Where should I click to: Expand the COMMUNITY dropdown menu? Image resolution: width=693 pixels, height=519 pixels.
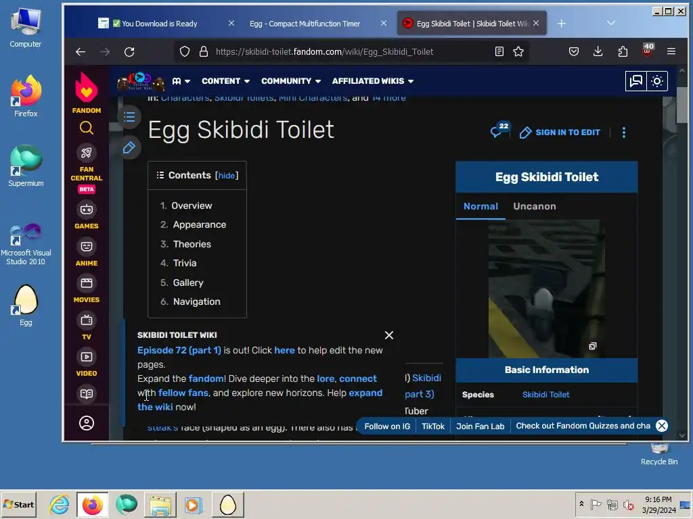pyautogui.click(x=291, y=81)
